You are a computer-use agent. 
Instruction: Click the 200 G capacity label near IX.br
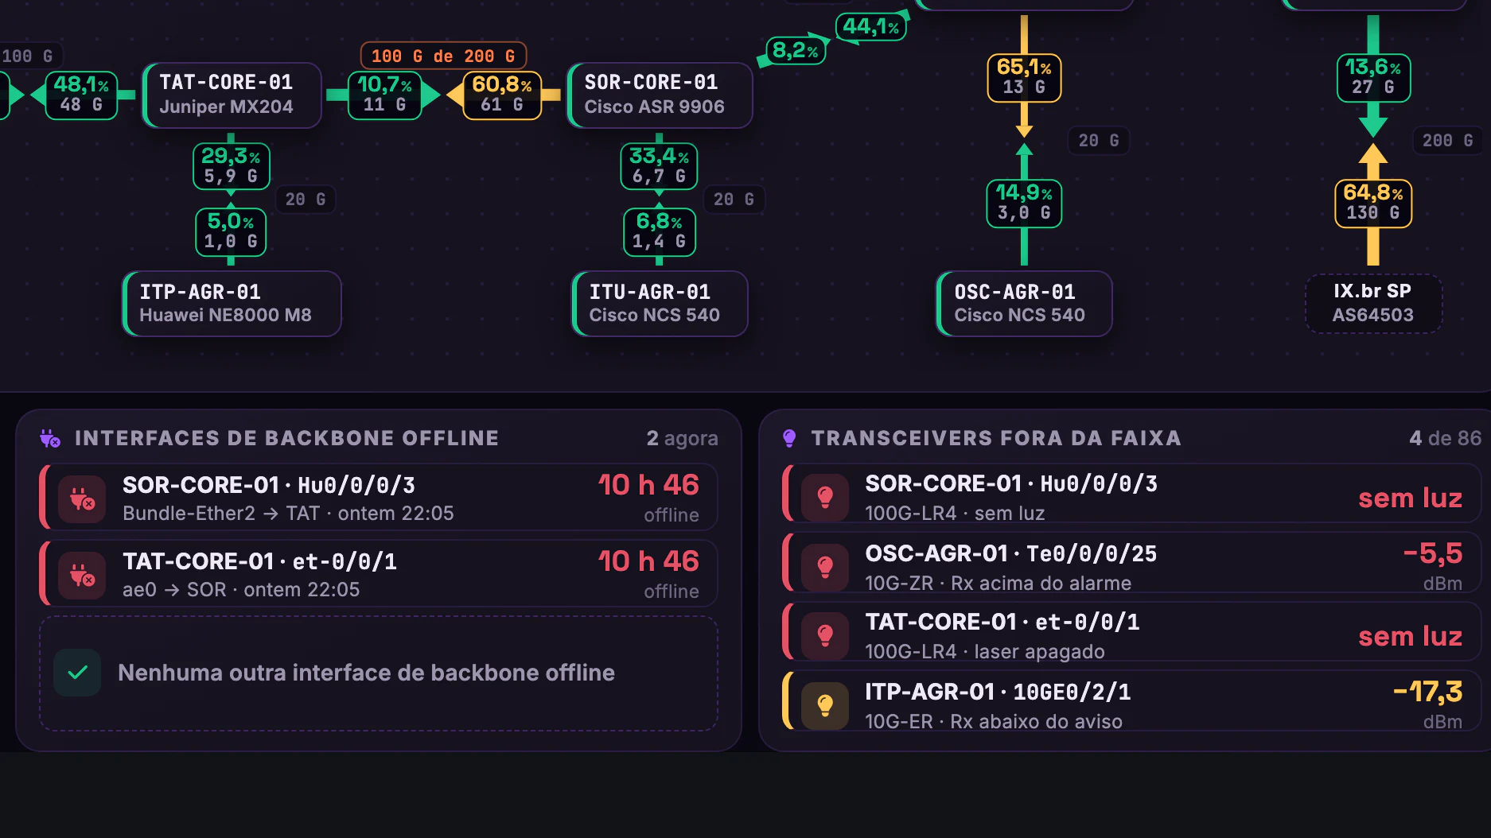coord(1447,141)
